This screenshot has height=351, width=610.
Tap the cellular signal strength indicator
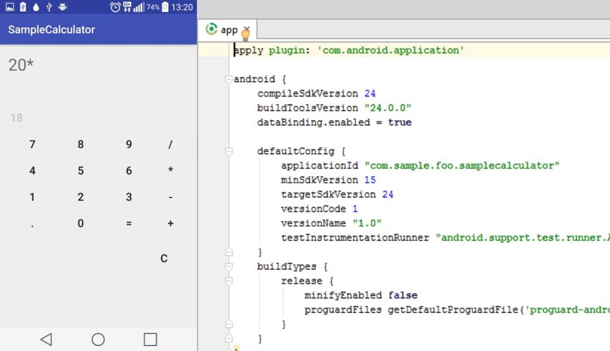pos(138,7)
